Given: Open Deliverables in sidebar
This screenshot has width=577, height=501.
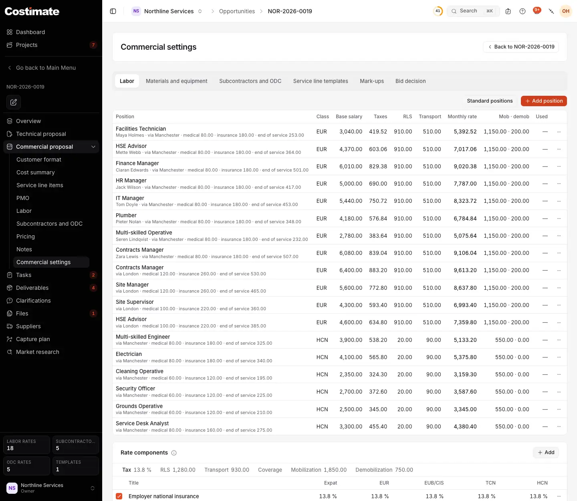Looking at the screenshot, I should (x=51, y=288).
